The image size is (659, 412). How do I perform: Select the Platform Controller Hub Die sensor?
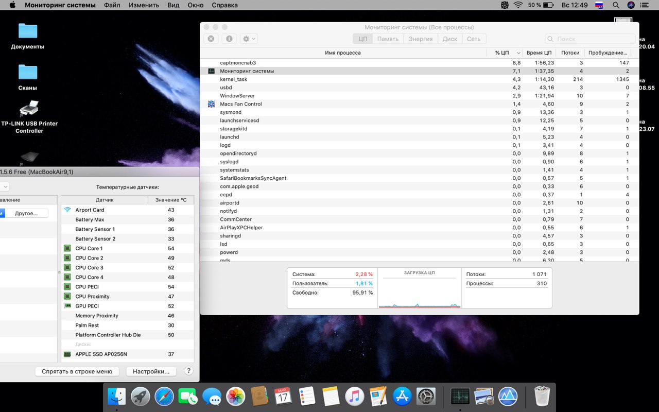pyautogui.click(x=128, y=335)
